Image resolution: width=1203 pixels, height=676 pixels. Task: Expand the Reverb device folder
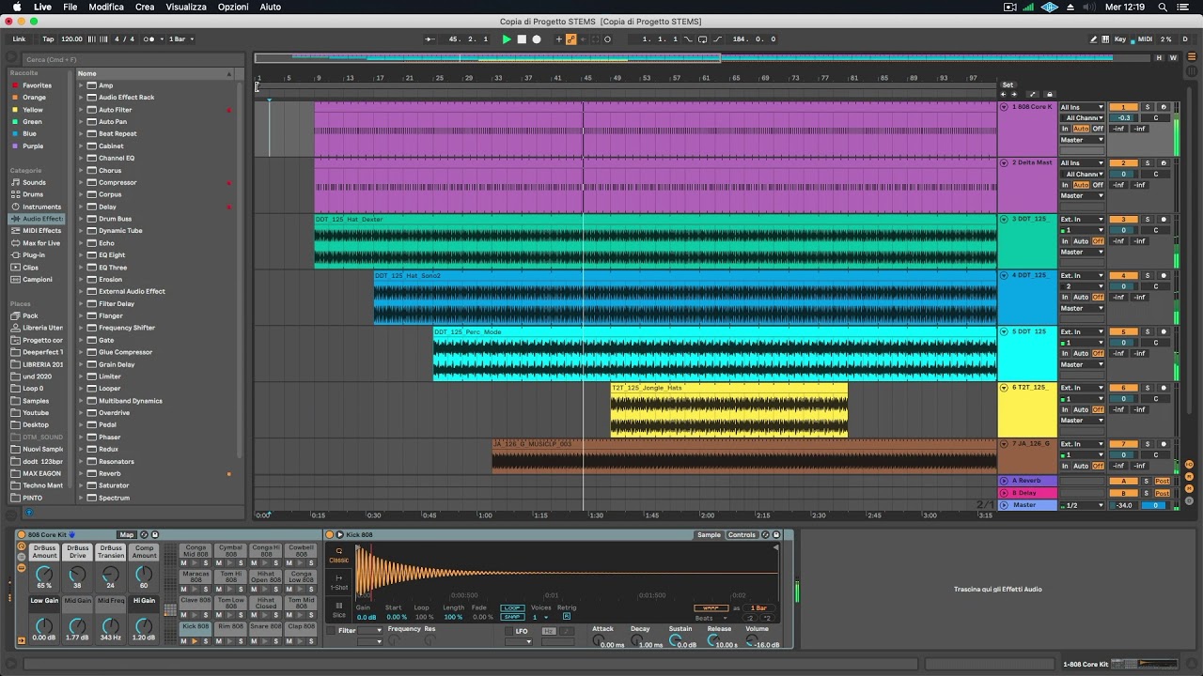(81, 473)
